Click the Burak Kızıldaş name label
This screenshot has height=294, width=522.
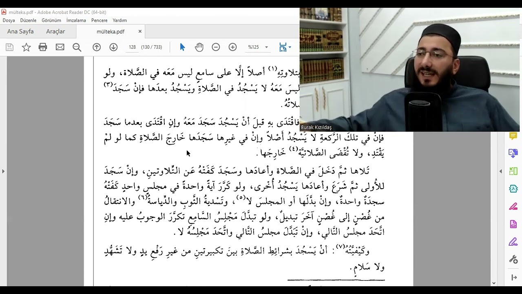click(x=316, y=127)
